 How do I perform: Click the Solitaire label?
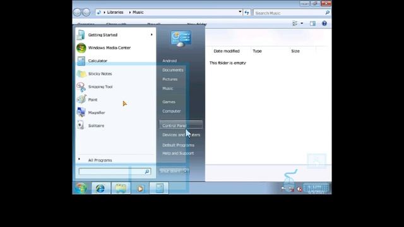pos(96,125)
